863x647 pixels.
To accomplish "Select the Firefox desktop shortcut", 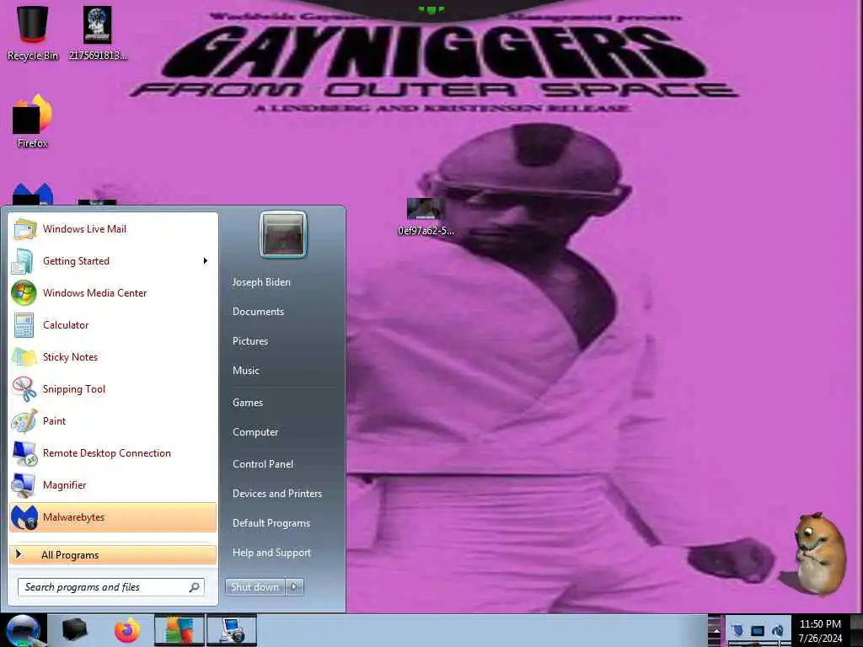I will tap(33, 121).
